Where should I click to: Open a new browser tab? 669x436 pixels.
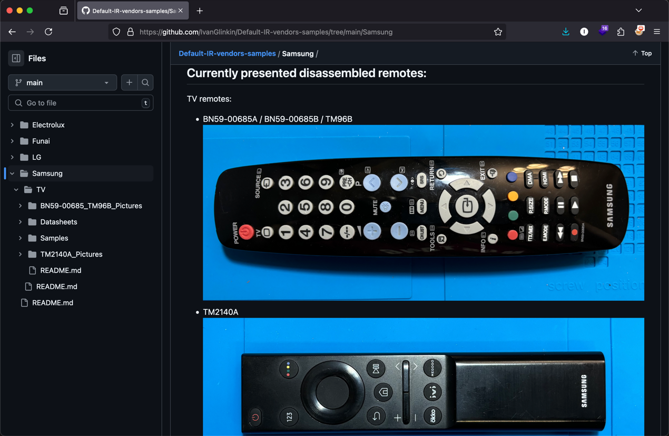coord(200,11)
